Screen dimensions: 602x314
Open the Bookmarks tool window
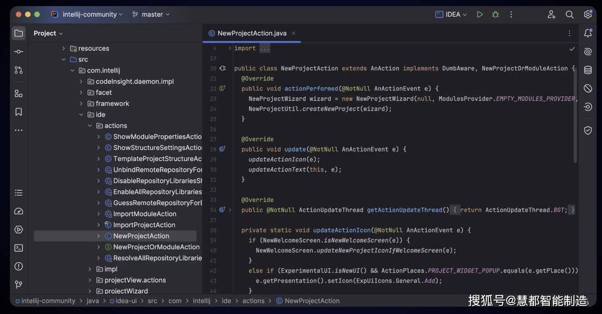pos(19,112)
